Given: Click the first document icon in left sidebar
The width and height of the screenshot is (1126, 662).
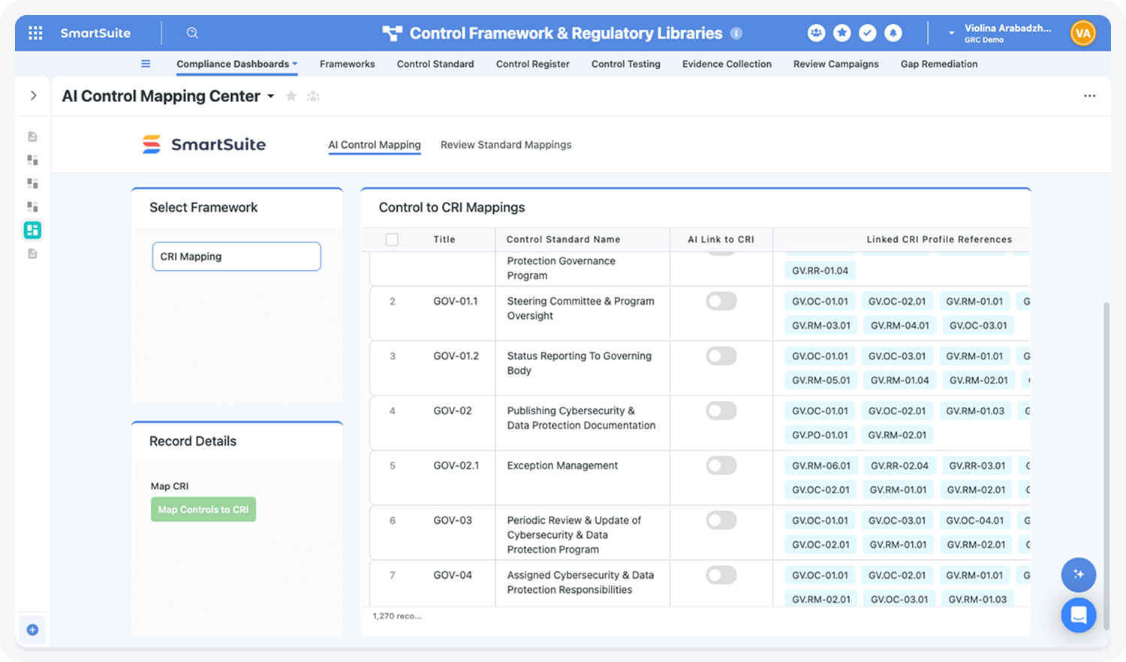Looking at the screenshot, I should tap(32, 137).
